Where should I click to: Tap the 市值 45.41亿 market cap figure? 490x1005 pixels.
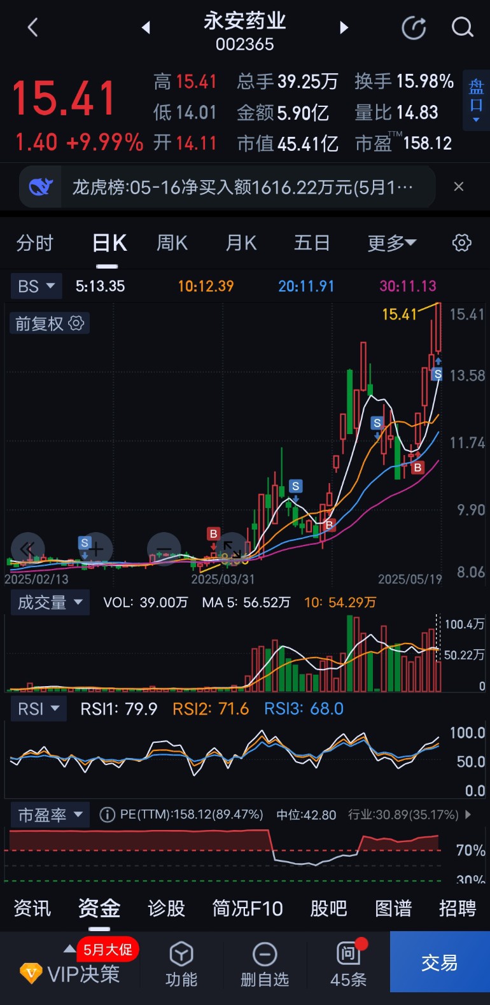(288, 143)
